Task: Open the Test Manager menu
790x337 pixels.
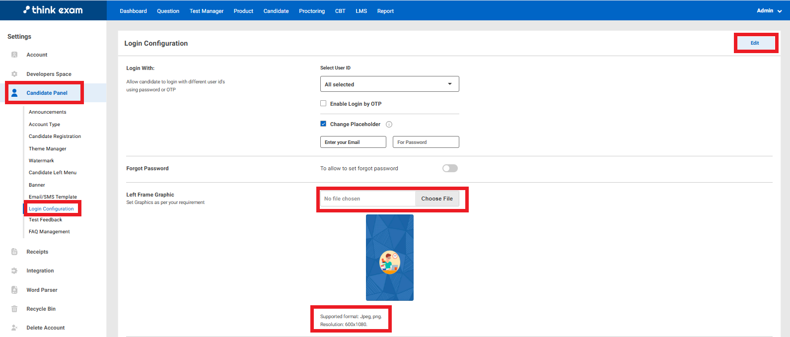Action: 206,11
